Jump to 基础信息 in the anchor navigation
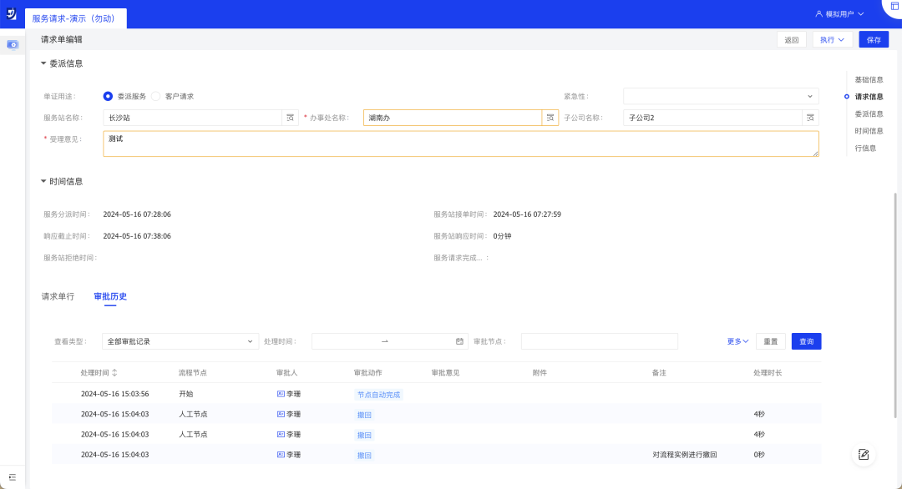This screenshot has width=902, height=489. click(869, 79)
